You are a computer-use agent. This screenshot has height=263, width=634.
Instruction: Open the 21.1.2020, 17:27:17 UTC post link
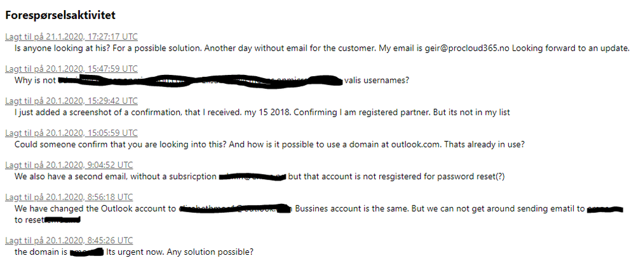click(x=71, y=37)
